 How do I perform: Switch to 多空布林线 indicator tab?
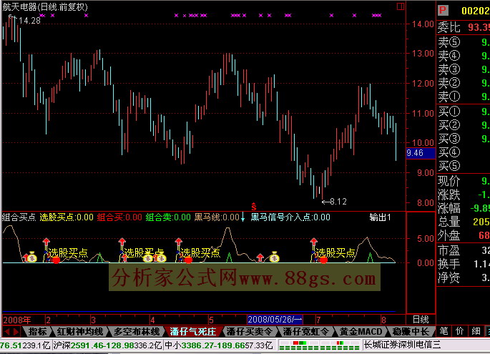point(136,332)
